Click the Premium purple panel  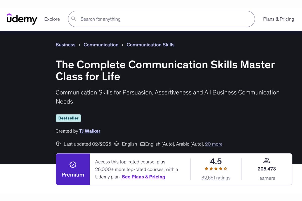[73, 169]
